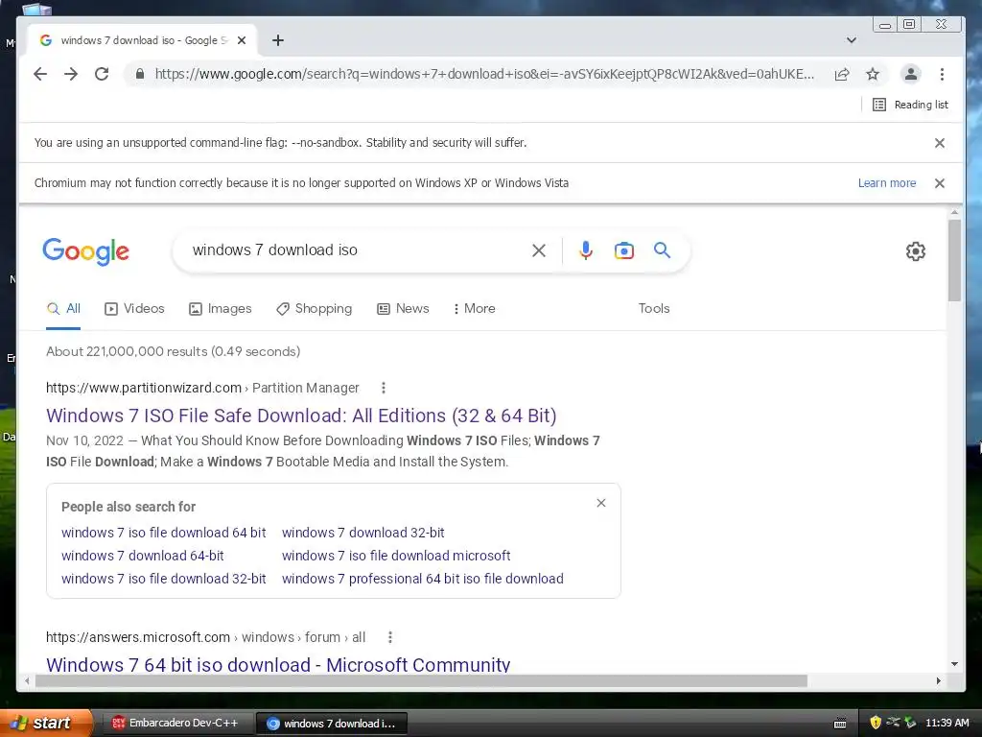Switch to the Videos tab
Screen dimensions: 982x737
pyautogui.click(x=134, y=308)
